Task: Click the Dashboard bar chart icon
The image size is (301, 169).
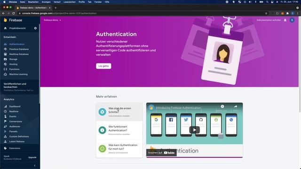Action: pyautogui.click(x=5, y=107)
